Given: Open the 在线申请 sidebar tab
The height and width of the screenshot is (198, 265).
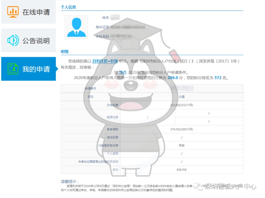Looking at the screenshot, I should [28, 12].
